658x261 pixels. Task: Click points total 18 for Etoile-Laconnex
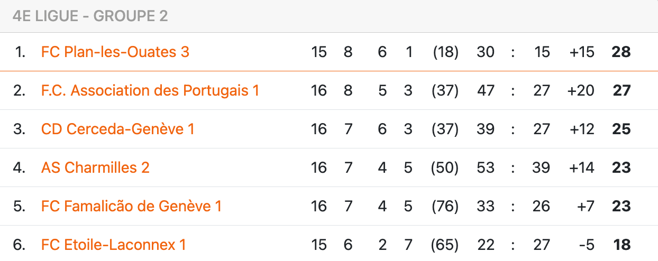tap(622, 245)
